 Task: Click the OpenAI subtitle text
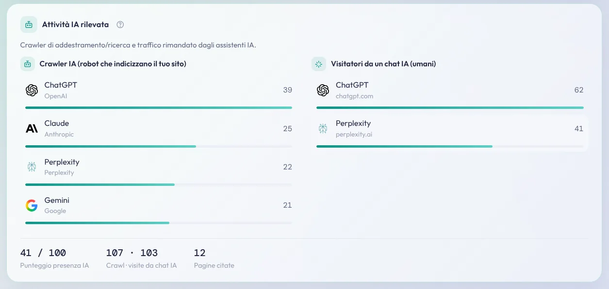tap(56, 96)
